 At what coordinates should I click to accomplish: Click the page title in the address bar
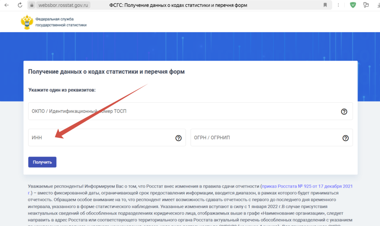tap(178, 5)
